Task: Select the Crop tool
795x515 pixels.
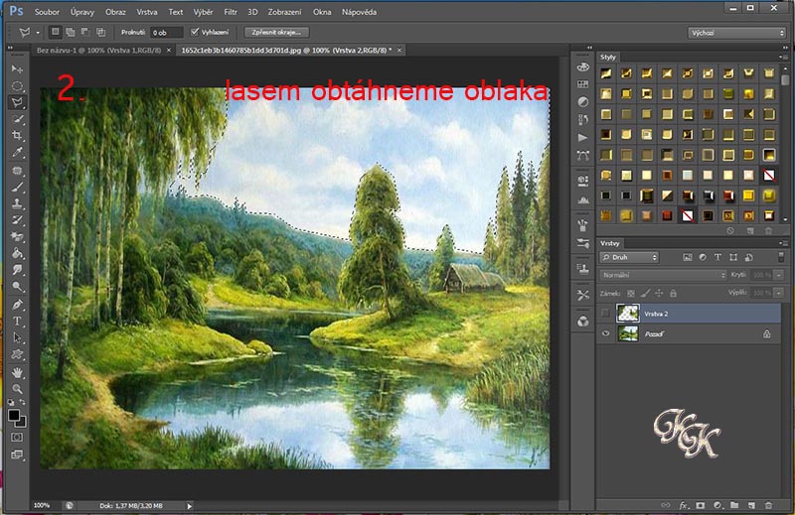Action: [17, 136]
